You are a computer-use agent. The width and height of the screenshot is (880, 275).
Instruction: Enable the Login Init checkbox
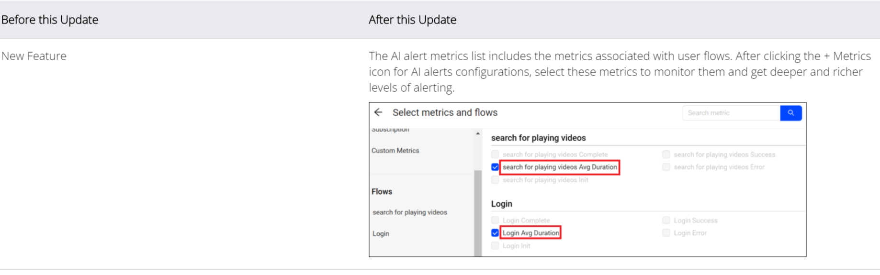[495, 246]
